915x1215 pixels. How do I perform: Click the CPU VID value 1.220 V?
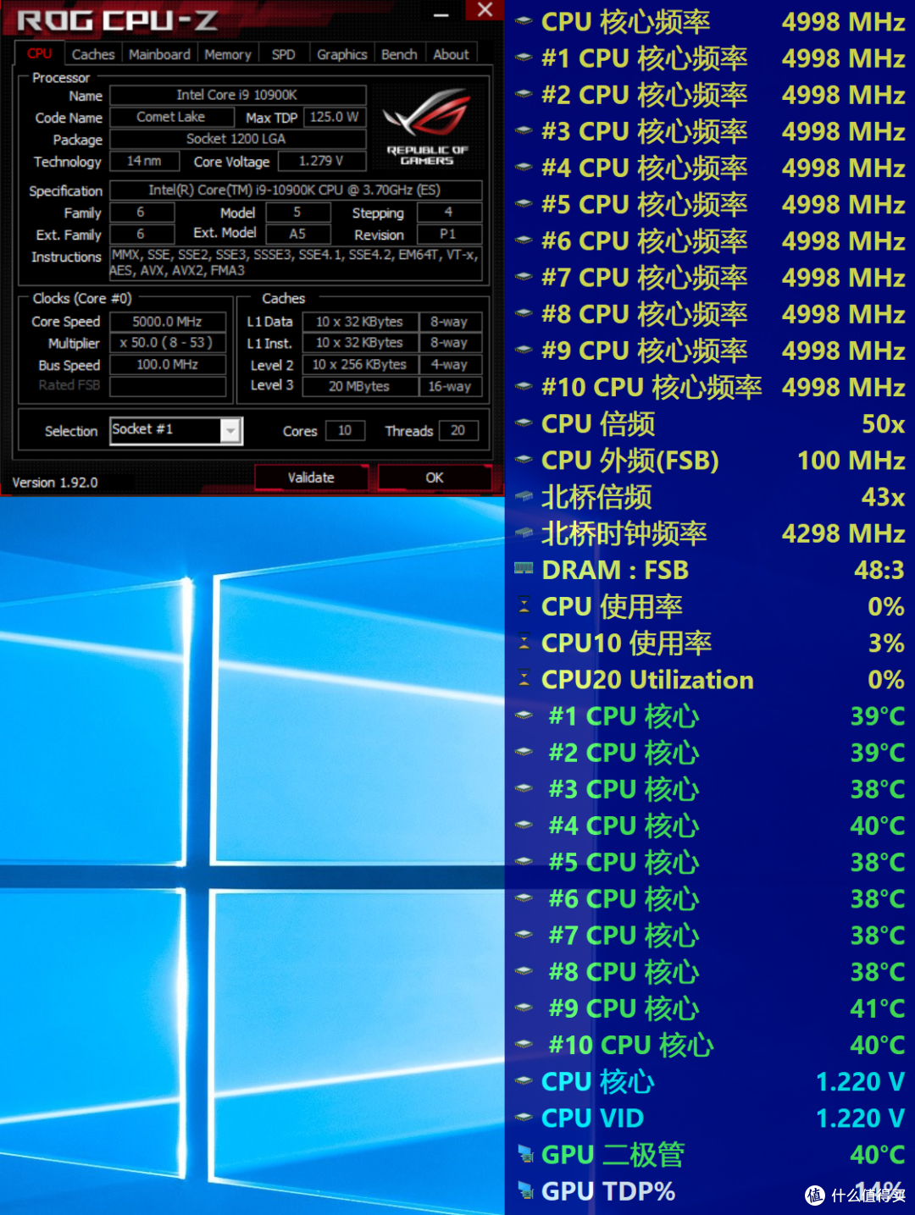(x=860, y=1118)
